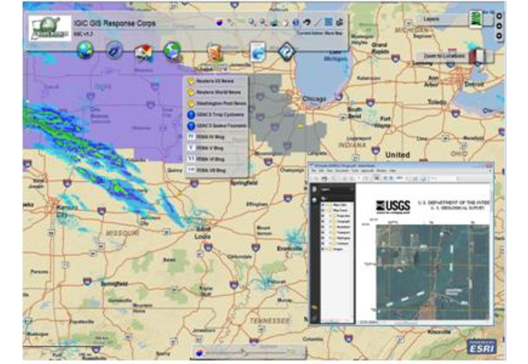
Task: Open the blue globe map tool
Action: pyautogui.click(x=85, y=50)
